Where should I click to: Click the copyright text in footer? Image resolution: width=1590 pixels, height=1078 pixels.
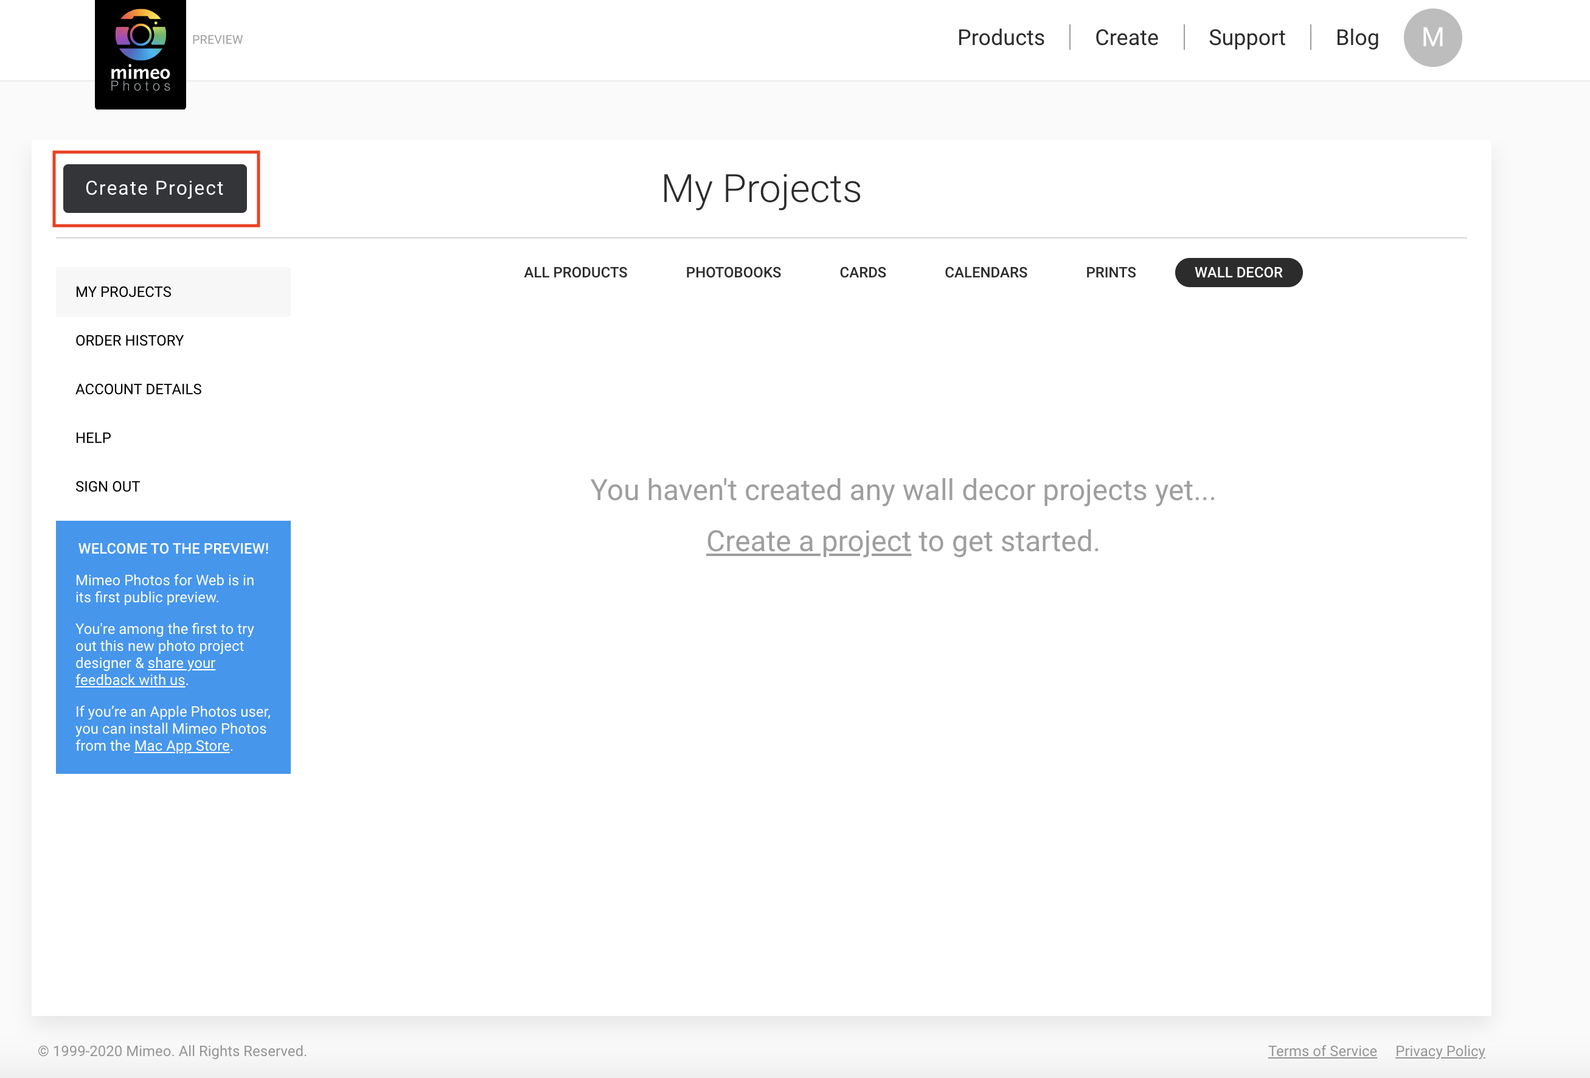172,1051
